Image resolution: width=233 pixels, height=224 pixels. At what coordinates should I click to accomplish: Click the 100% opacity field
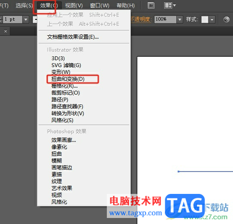pyautogui.click(x=165, y=19)
